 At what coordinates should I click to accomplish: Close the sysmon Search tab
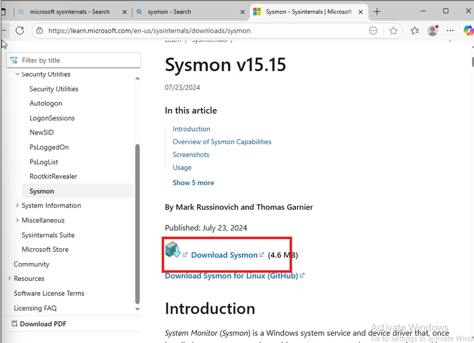click(242, 12)
